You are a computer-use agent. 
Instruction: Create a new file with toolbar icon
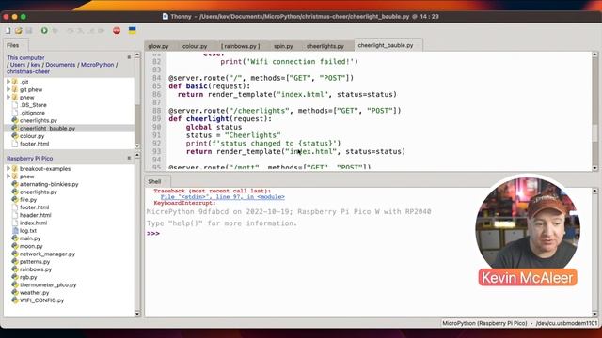[x=8, y=31]
